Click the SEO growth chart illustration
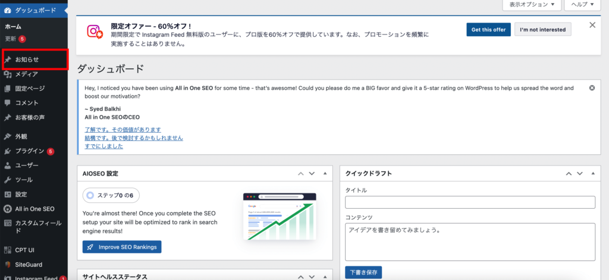 click(280, 217)
